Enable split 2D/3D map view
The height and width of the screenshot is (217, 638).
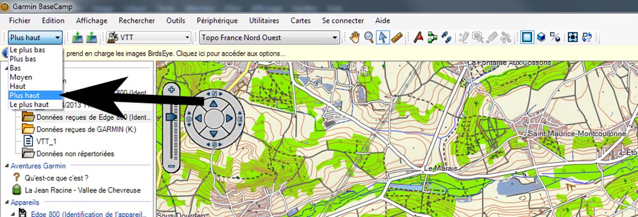pos(555,38)
